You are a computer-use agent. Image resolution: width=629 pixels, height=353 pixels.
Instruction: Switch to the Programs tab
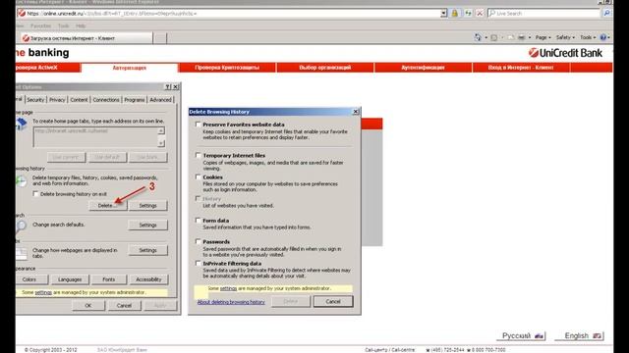click(134, 100)
